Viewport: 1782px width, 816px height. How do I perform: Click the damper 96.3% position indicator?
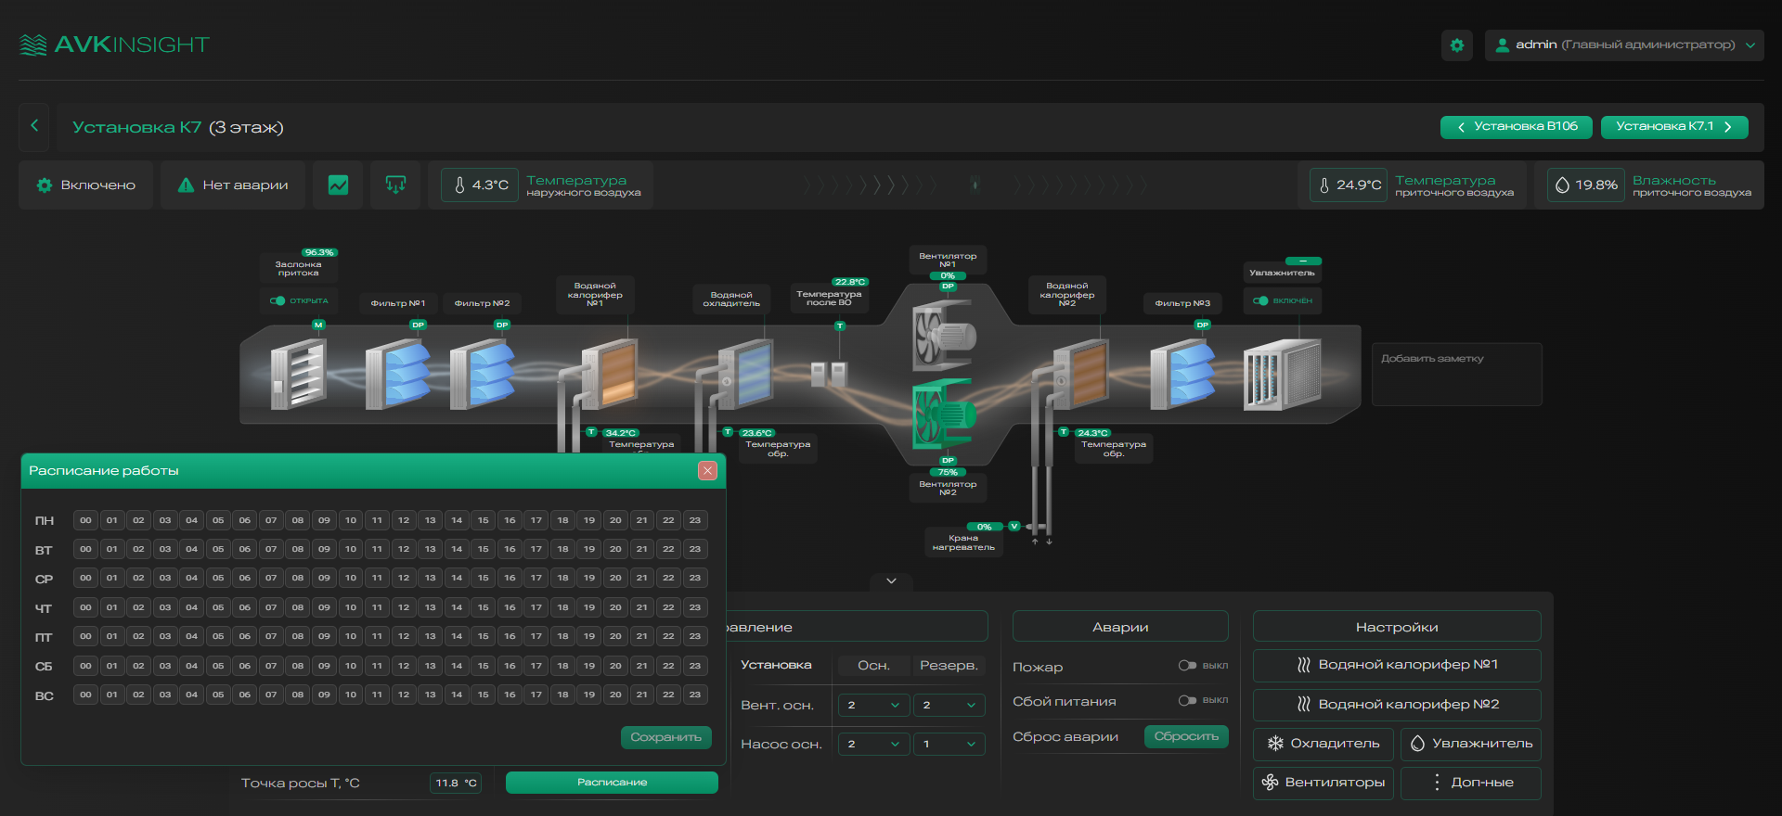[319, 252]
